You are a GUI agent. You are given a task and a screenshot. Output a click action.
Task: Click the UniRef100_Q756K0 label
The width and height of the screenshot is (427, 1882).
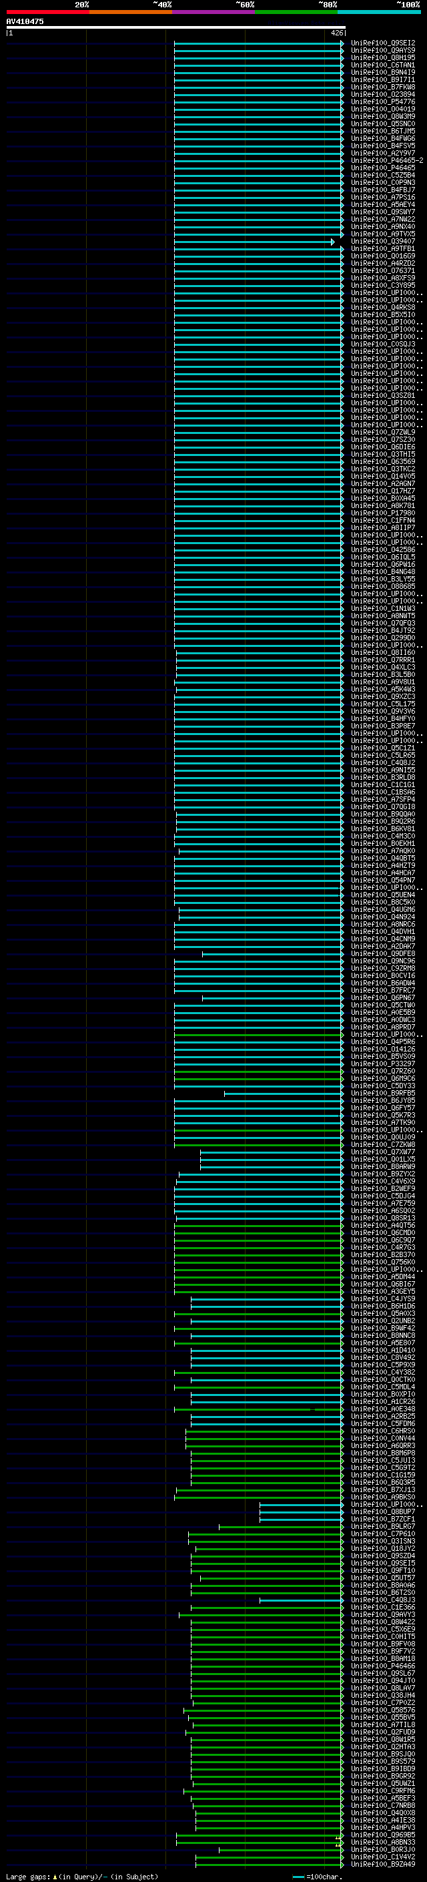click(383, 1262)
